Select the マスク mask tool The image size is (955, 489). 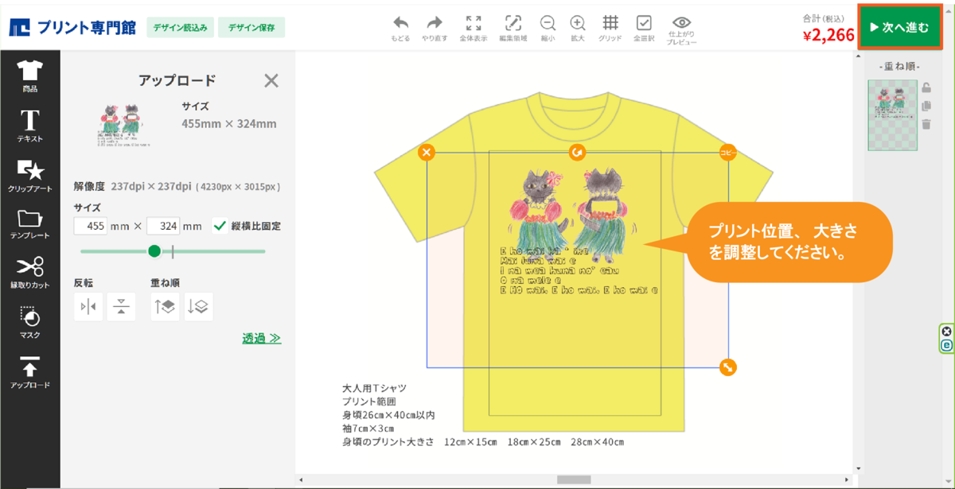tap(29, 322)
